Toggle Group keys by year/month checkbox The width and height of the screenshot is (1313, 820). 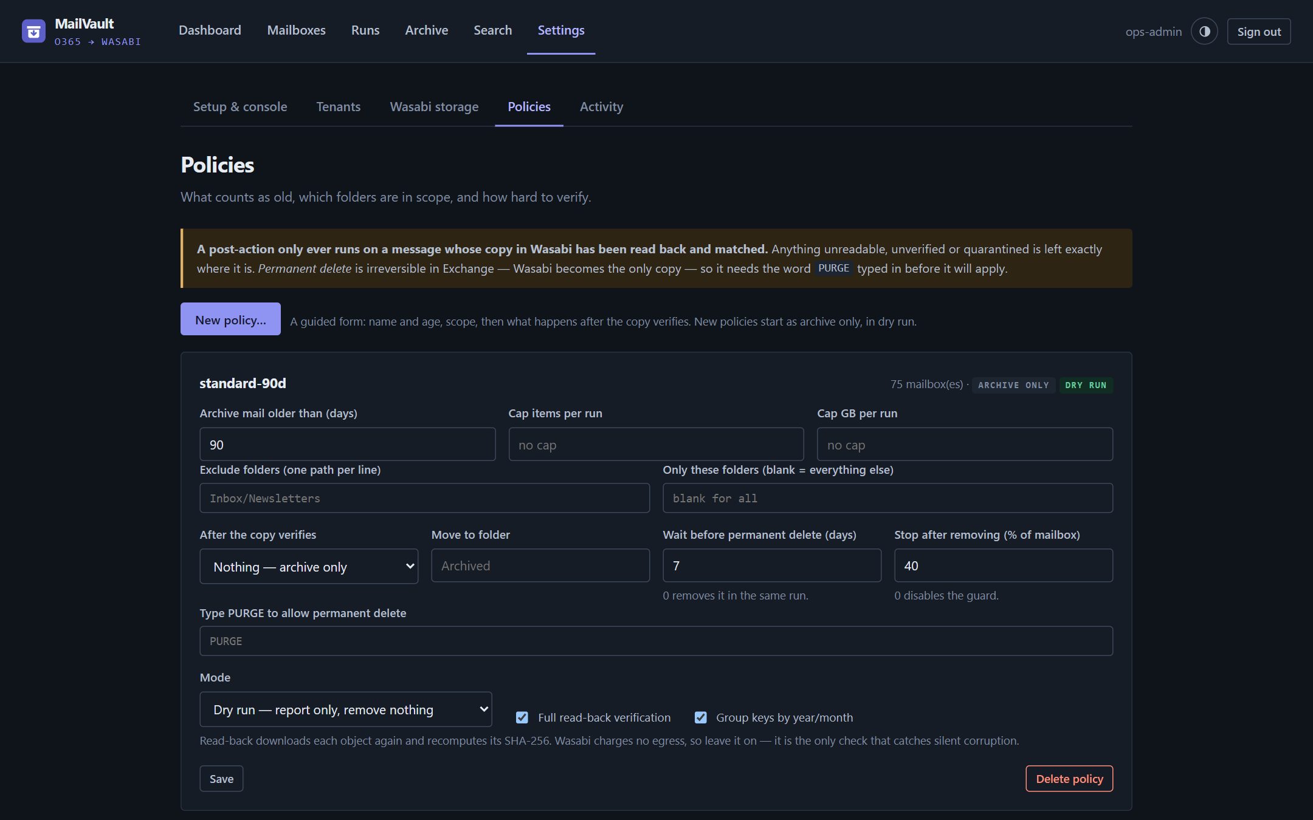(x=700, y=717)
